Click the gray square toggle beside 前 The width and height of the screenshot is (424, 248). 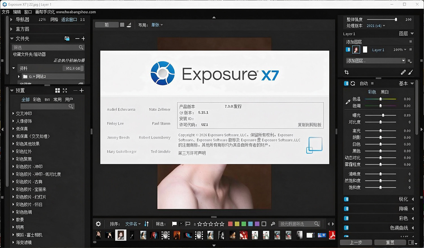click(122, 25)
